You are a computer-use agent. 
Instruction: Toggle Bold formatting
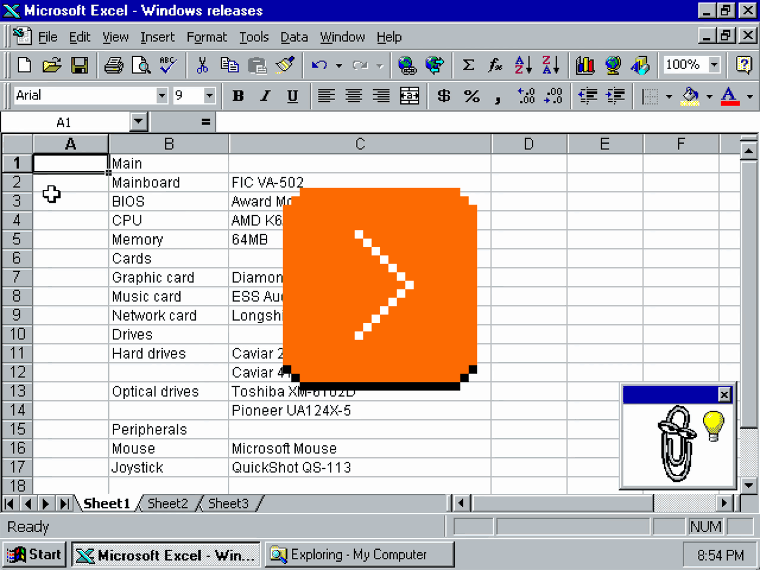pos(238,96)
